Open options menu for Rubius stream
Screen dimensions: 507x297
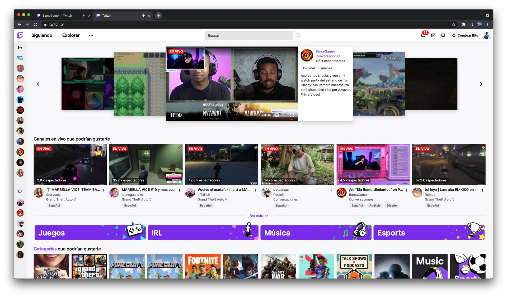point(482,190)
